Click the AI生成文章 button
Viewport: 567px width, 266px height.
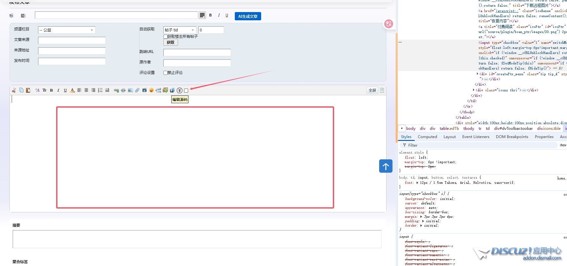coord(248,16)
